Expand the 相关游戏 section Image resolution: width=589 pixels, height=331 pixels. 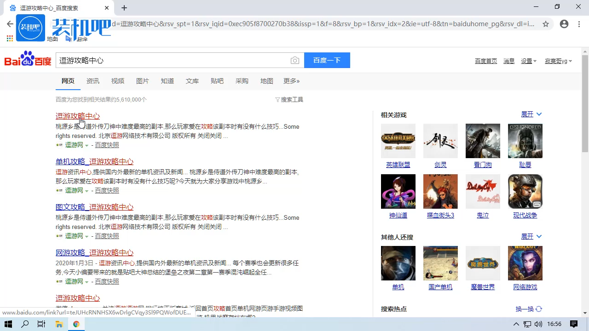pyautogui.click(x=531, y=114)
